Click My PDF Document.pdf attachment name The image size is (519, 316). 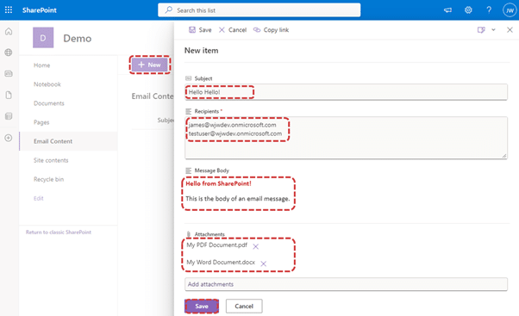pos(216,245)
